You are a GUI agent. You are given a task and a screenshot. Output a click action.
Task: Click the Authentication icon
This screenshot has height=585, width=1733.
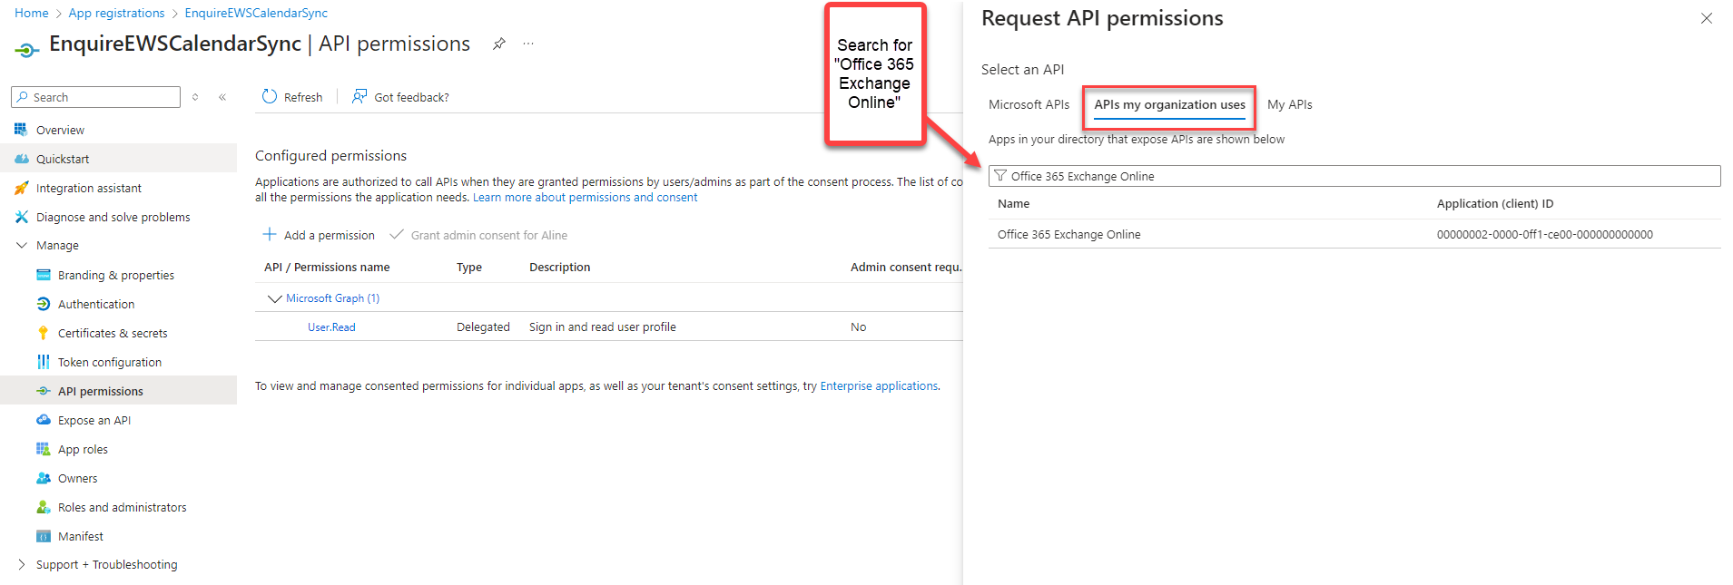[x=43, y=304]
